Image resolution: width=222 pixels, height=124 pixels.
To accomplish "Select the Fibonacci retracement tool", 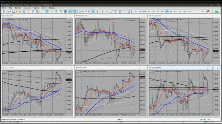I will [x=120, y=11].
